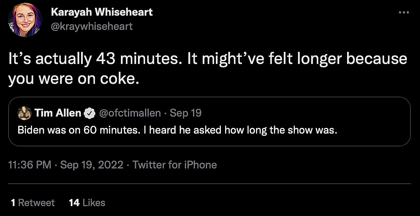View the 14 Likes list
This screenshot has height=216, width=420.
tap(87, 203)
